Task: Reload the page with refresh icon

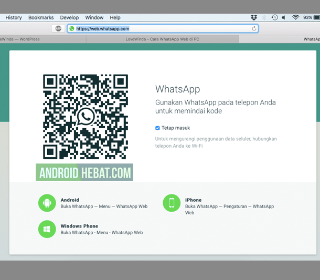Action: [x=254, y=28]
